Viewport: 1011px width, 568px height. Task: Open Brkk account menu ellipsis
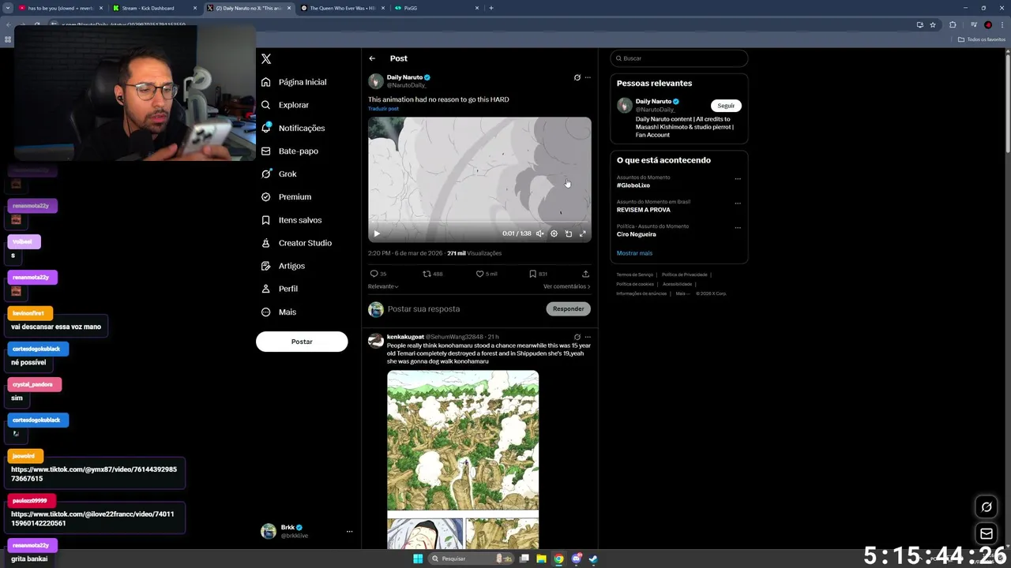pos(349,531)
